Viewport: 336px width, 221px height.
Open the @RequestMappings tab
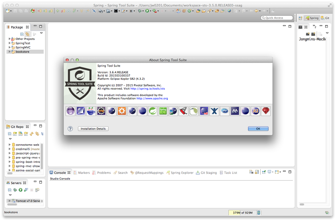[x=147, y=173]
